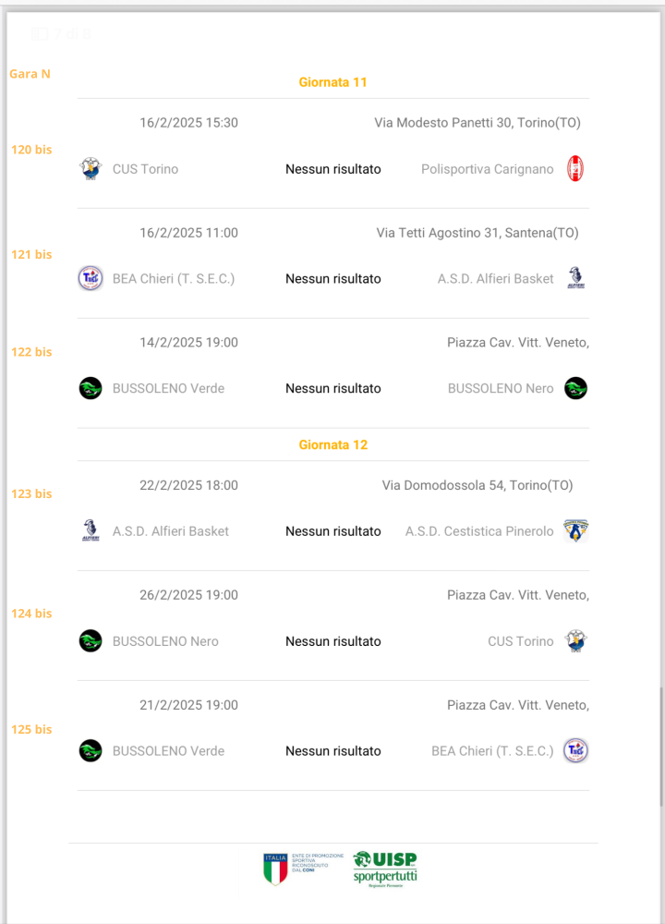This screenshot has width=665, height=924.
Task: Click the '7 di 8' page indicator
Action: click(73, 34)
